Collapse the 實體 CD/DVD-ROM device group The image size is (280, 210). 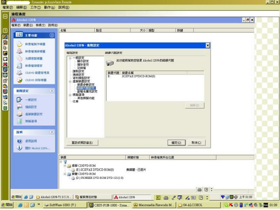click(65, 174)
